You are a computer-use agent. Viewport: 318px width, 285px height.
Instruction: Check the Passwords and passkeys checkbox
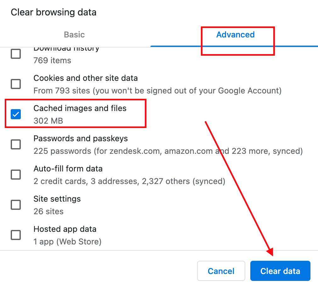coord(16,144)
